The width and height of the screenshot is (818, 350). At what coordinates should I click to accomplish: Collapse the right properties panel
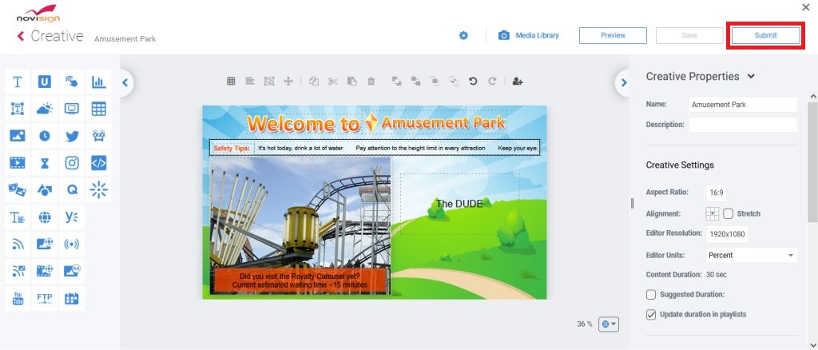pyautogui.click(x=624, y=82)
